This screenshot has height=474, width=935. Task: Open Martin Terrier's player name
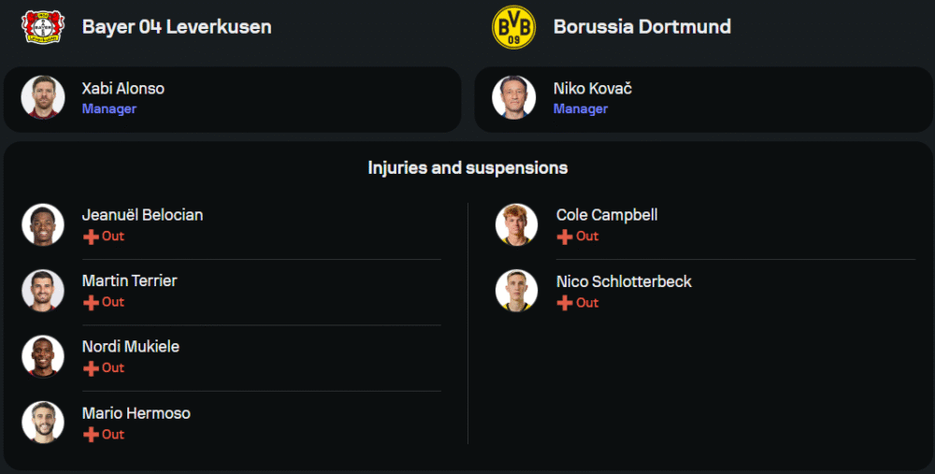(x=129, y=280)
